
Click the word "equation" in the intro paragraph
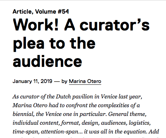click(x=134, y=132)
